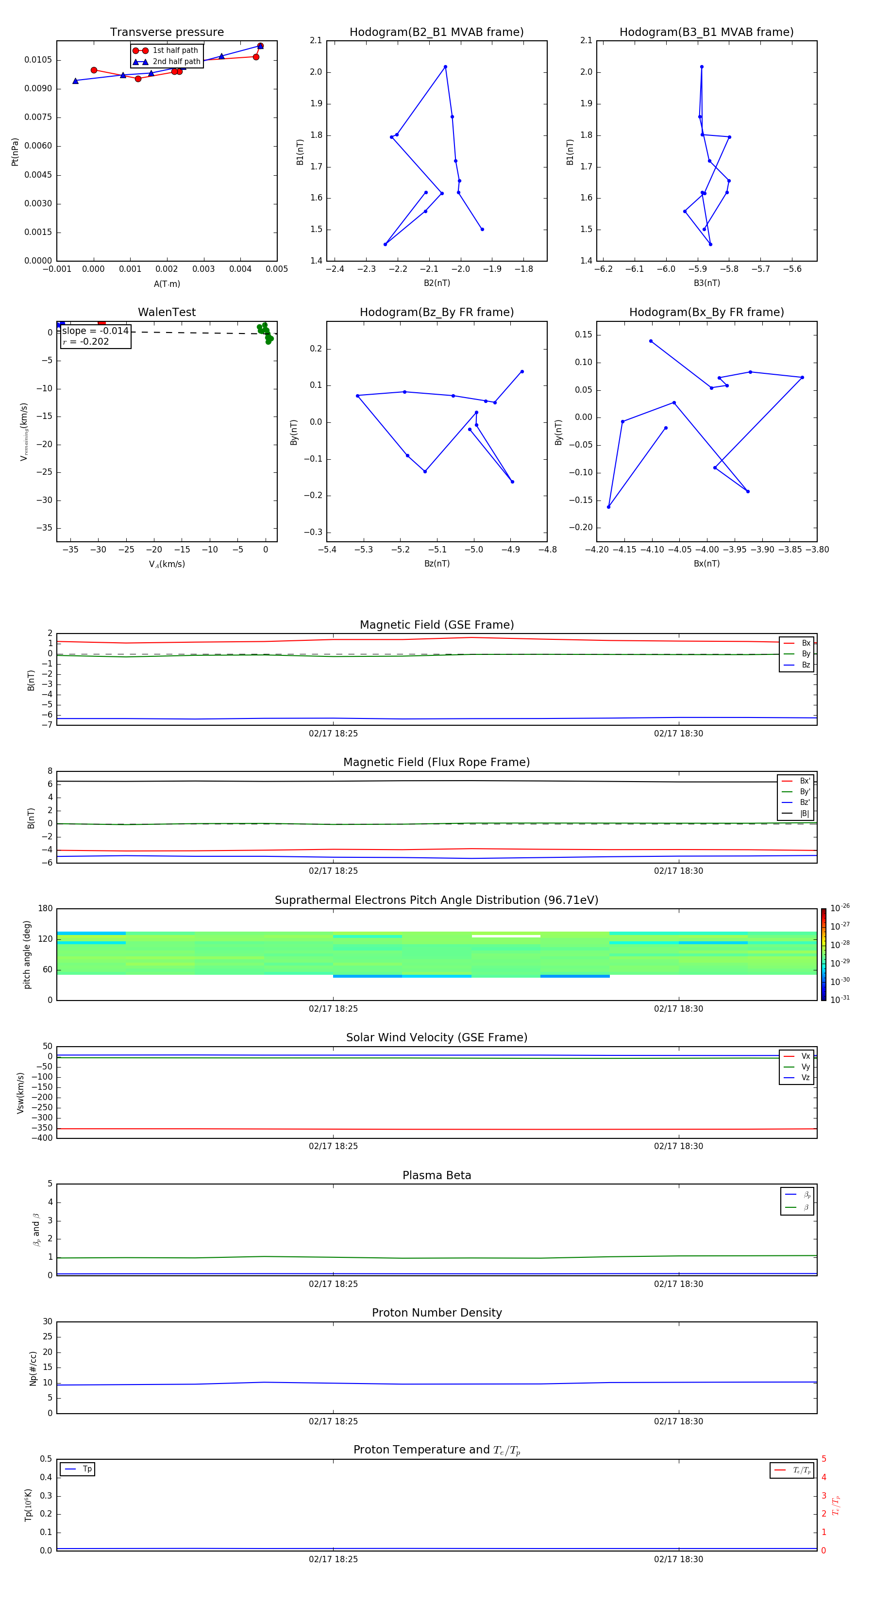This screenshot has height=1602, width=874.
Task: Click the 'Magnetic Field (Flux Rope Frame)' title
Action: (437, 763)
